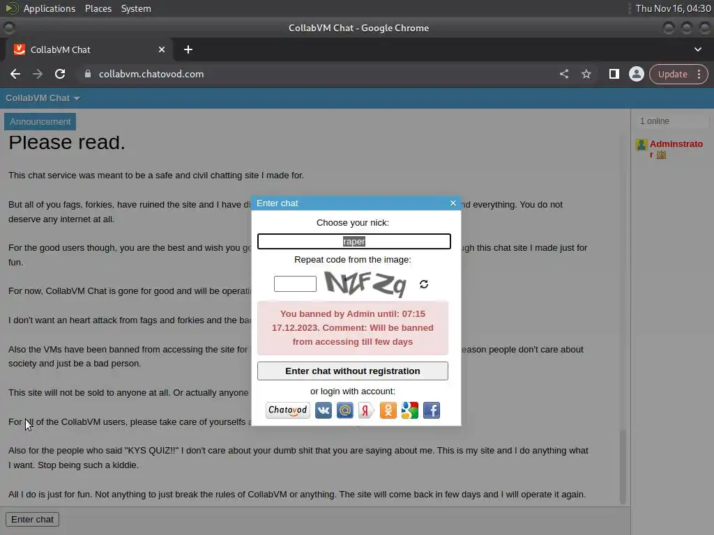Open the Places menu
The image size is (714, 535).
[98, 8]
